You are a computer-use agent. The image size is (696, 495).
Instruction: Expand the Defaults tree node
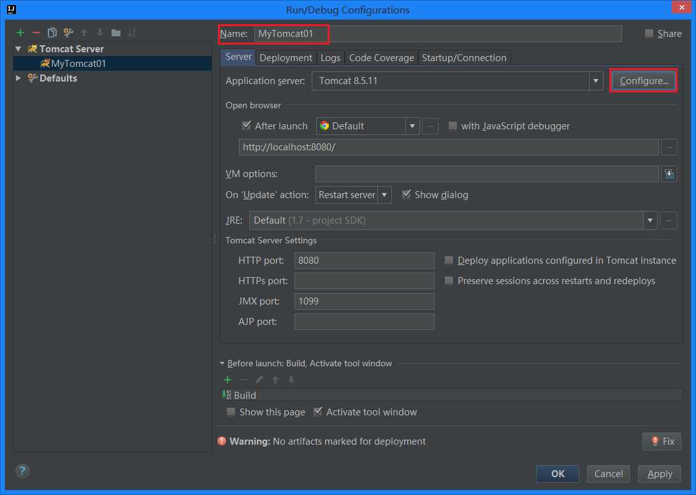tap(18, 78)
